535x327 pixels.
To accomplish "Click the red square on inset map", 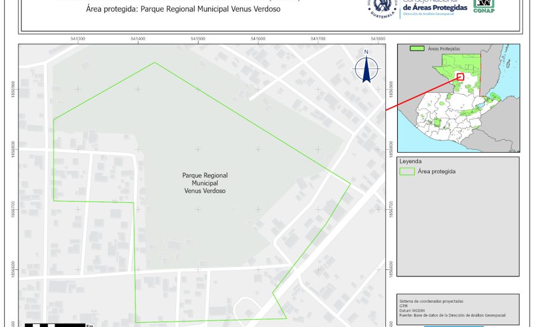I will (460, 76).
